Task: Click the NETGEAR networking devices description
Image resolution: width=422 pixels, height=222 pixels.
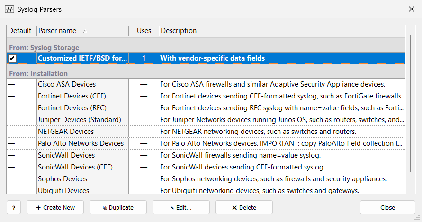Action: pyautogui.click(x=258, y=132)
